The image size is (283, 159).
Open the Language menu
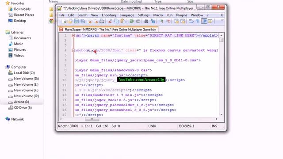pyautogui.click(x=127, y=15)
